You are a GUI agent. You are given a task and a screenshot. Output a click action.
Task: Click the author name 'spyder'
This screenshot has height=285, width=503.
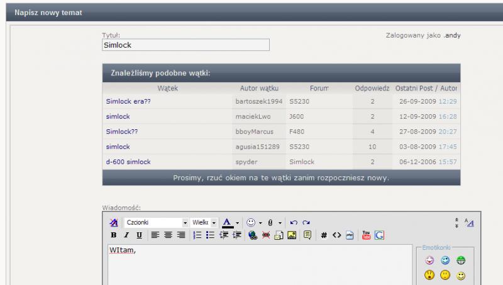click(246, 162)
